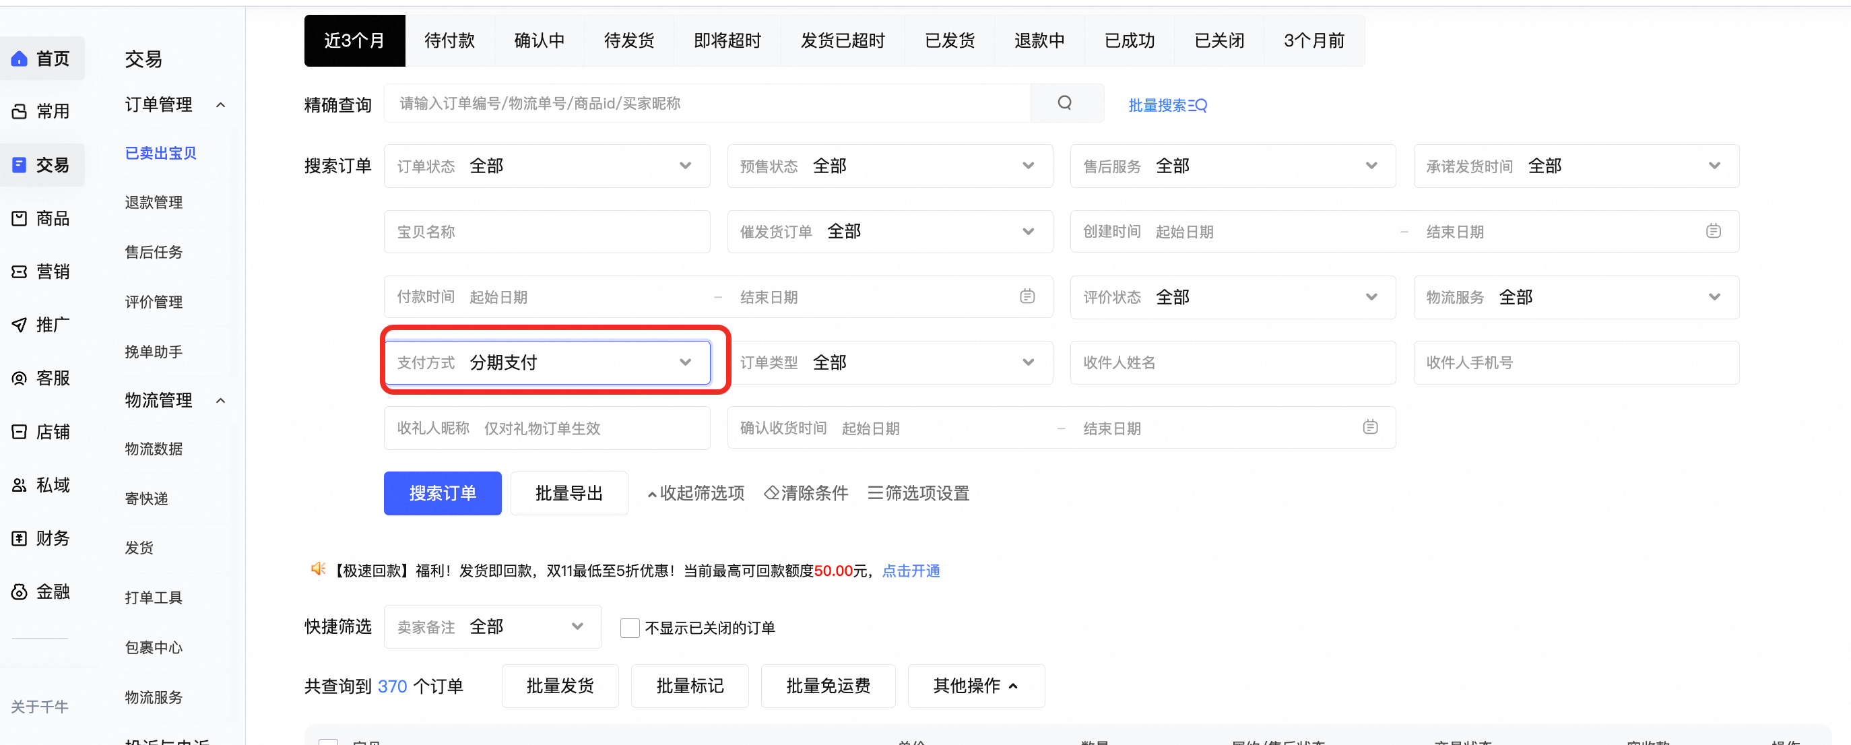Open the 催发货订单 dropdown
The height and width of the screenshot is (745, 1851).
click(x=890, y=231)
